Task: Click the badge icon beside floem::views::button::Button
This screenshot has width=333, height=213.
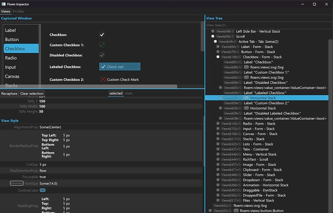Action: [x=236, y=211]
